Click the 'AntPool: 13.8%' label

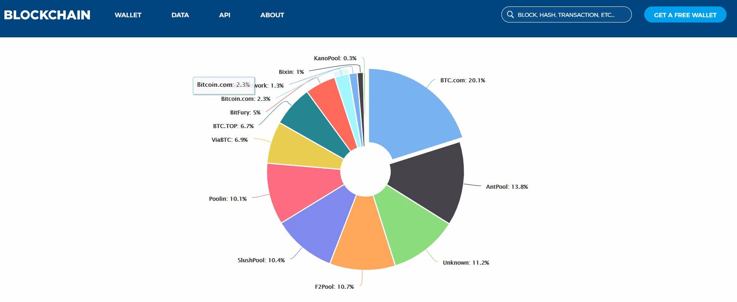click(x=507, y=187)
